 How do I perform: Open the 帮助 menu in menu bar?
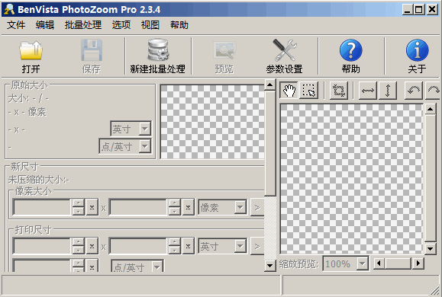coord(179,25)
